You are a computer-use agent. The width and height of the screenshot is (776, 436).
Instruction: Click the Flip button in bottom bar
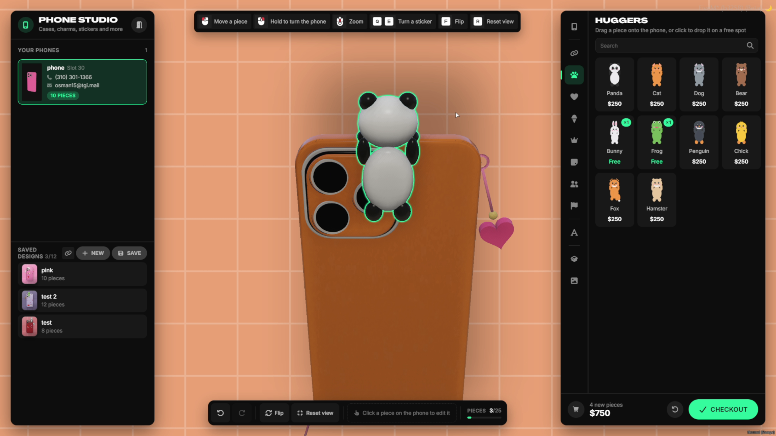tap(274, 413)
